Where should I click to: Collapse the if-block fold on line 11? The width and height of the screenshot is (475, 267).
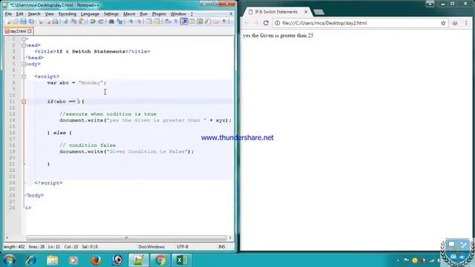pyautogui.click(x=24, y=102)
